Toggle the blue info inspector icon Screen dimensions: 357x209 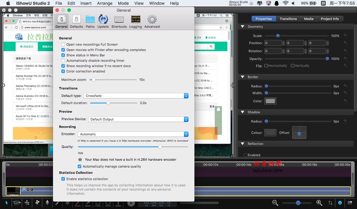[340, 203]
